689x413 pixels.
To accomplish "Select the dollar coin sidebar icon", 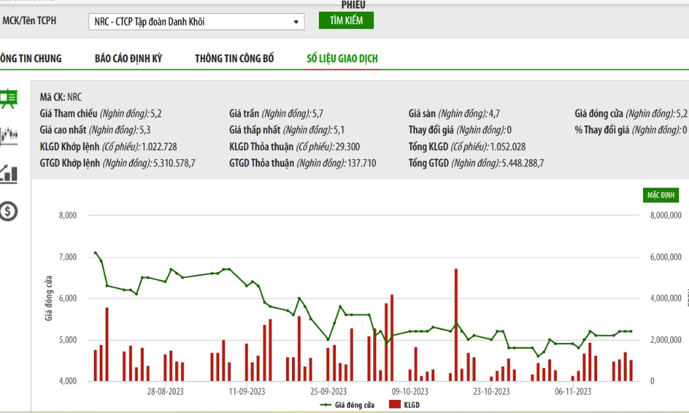I will click(x=9, y=211).
